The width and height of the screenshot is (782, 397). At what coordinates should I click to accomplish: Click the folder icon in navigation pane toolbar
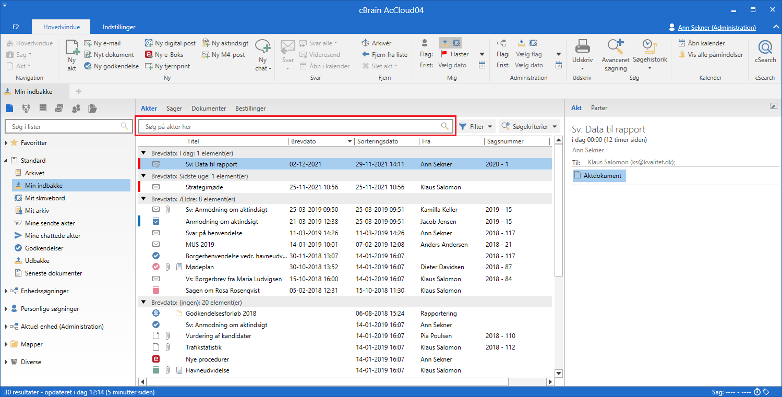[x=92, y=109]
